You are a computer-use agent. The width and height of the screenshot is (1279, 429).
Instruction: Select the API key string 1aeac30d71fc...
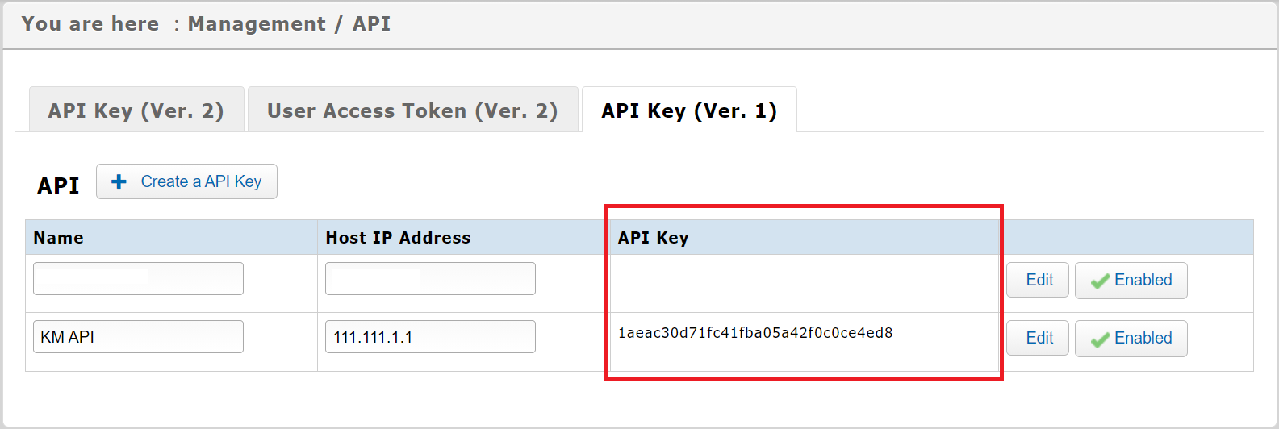point(754,333)
